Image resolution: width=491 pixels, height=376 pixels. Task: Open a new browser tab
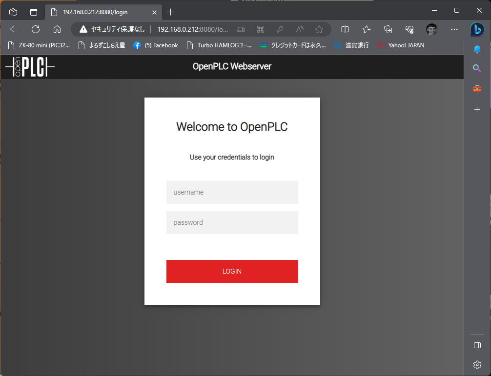[171, 12]
